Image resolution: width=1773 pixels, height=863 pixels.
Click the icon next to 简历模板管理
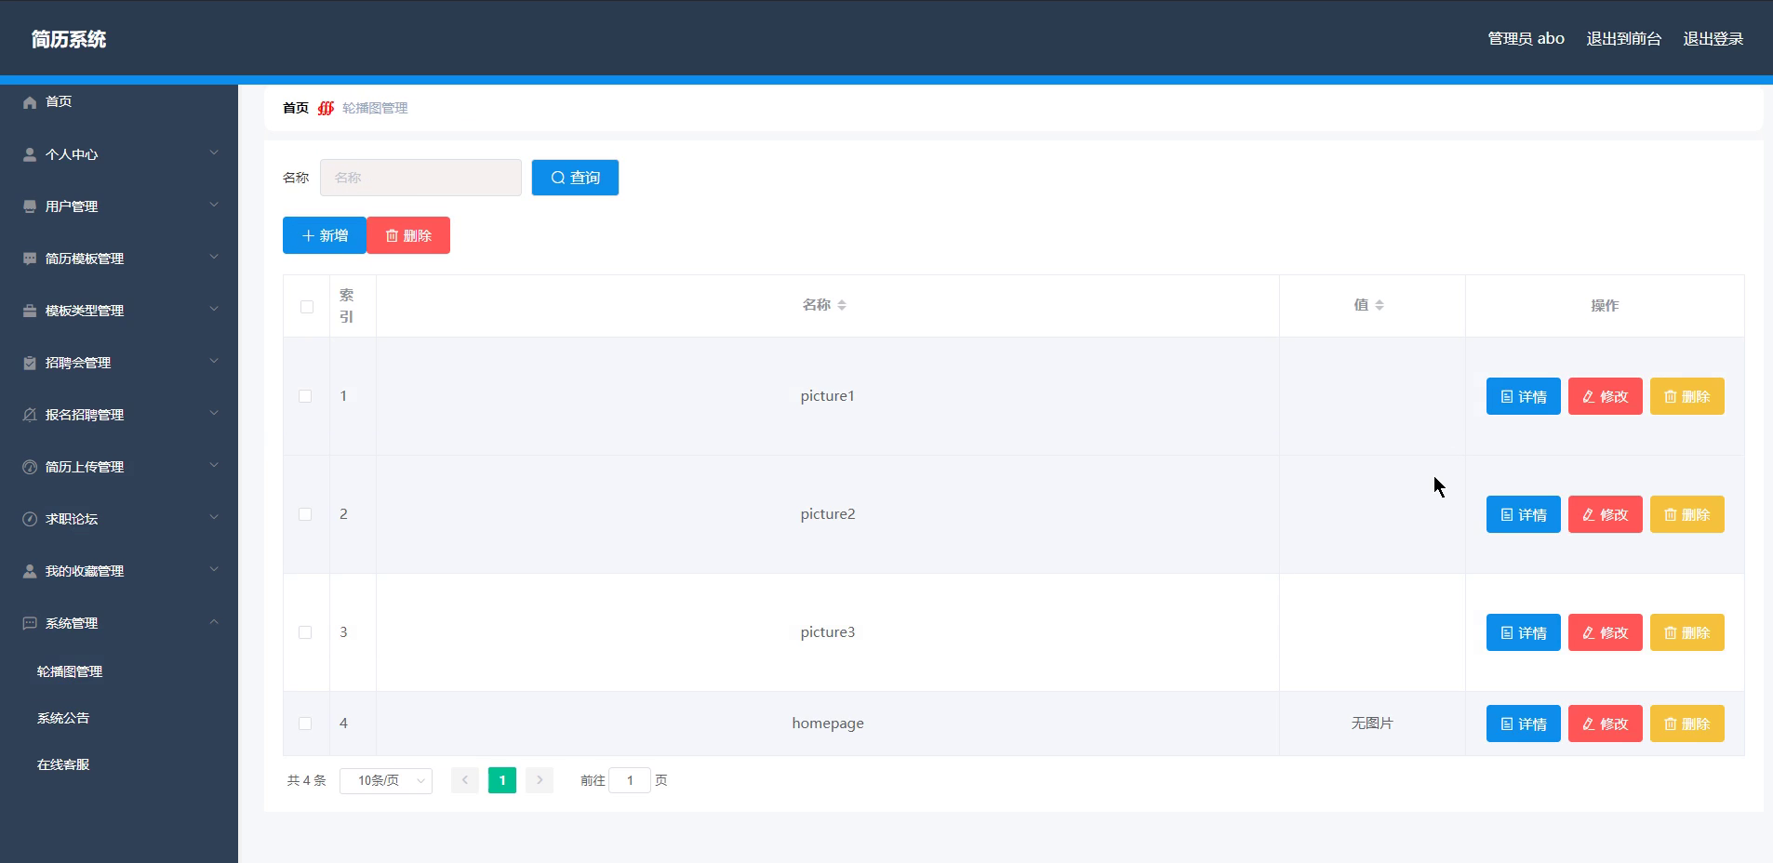click(30, 259)
